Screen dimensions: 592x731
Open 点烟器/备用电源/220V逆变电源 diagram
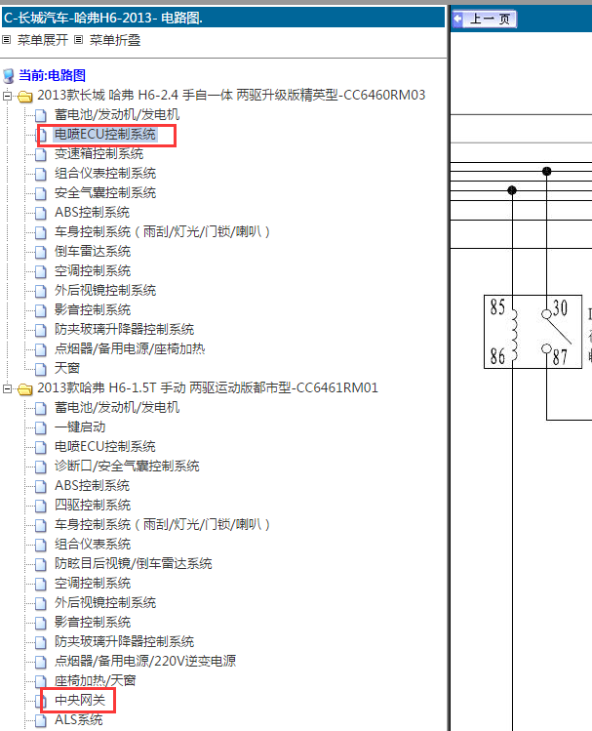click(x=145, y=661)
